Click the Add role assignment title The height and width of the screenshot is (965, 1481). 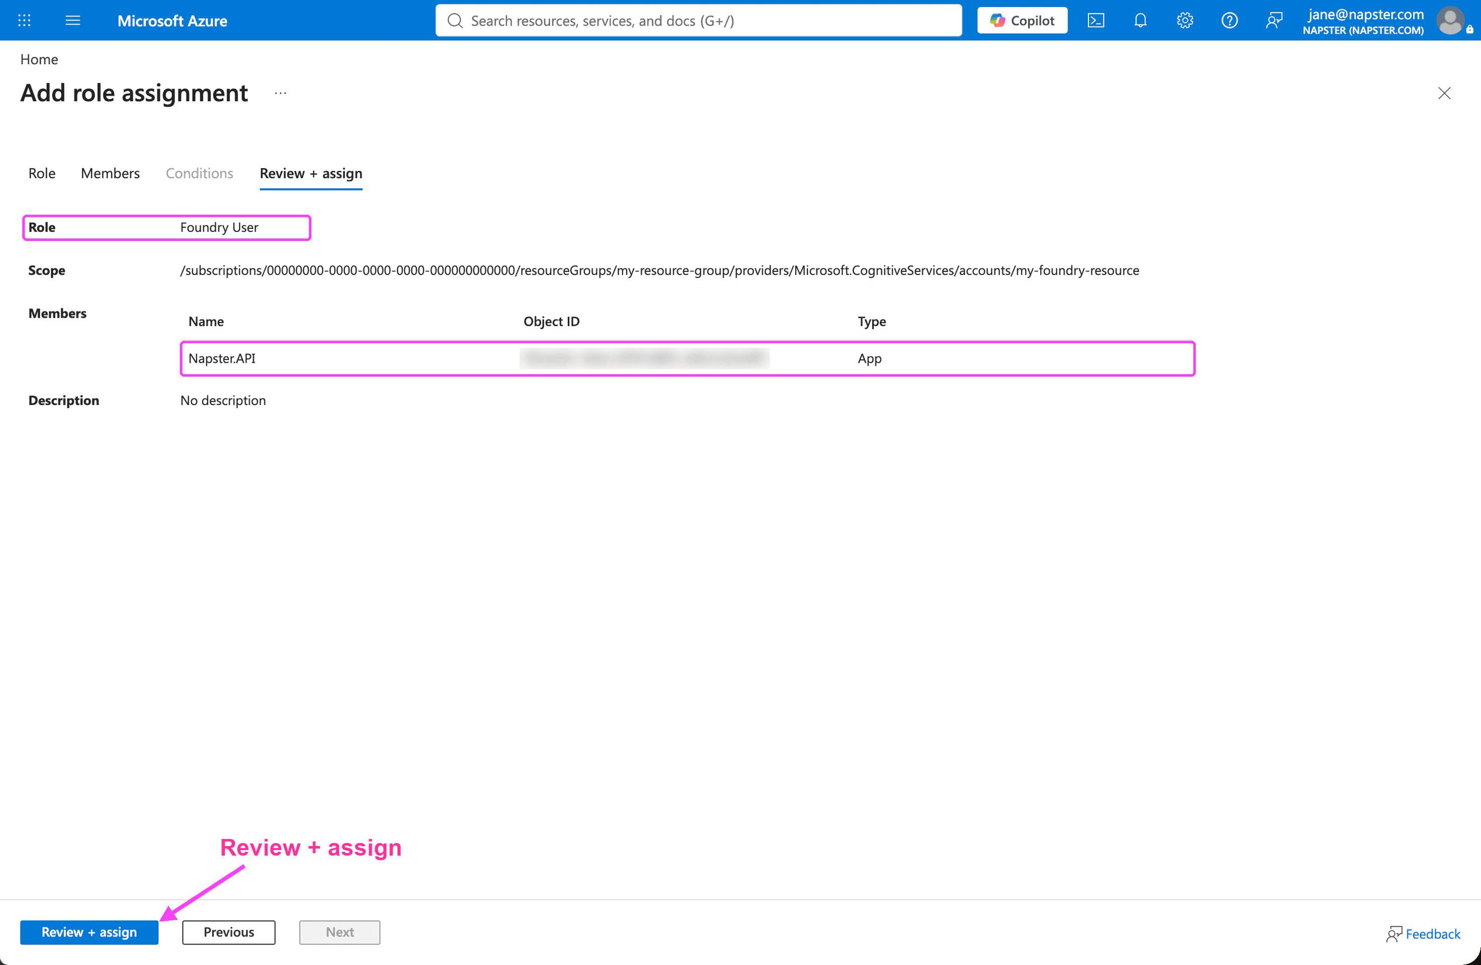coord(135,93)
